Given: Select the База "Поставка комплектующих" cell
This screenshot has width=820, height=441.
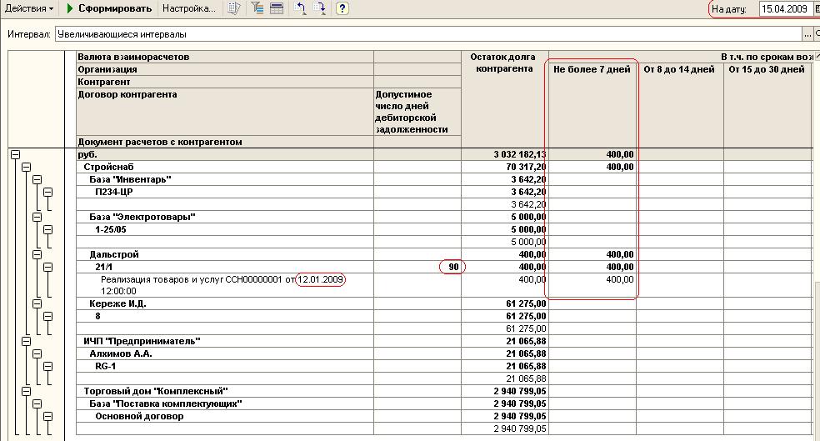Looking at the screenshot, I should tap(225, 403).
